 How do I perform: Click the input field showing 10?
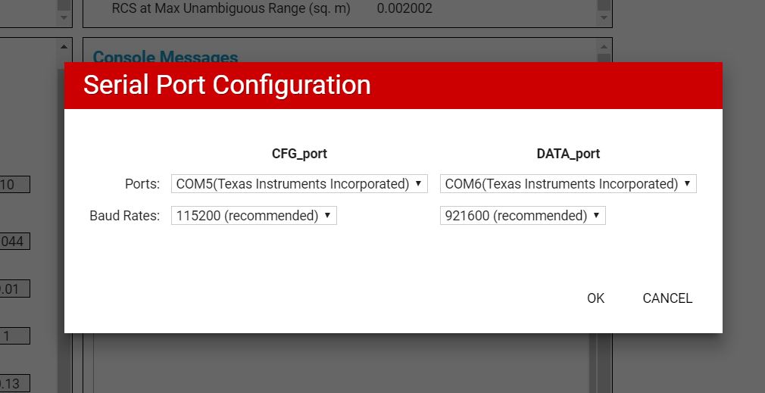14,184
